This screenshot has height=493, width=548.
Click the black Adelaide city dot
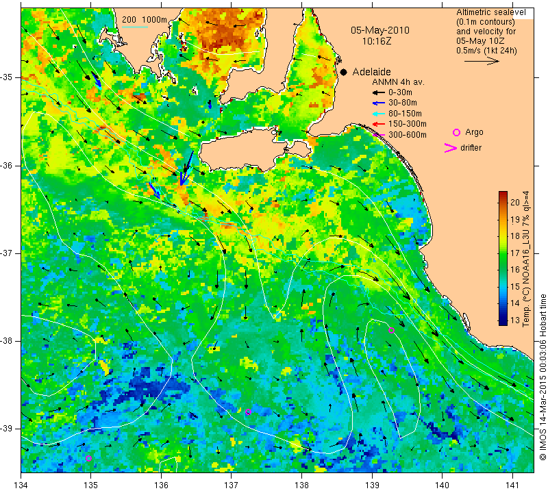(x=344, y=72)
